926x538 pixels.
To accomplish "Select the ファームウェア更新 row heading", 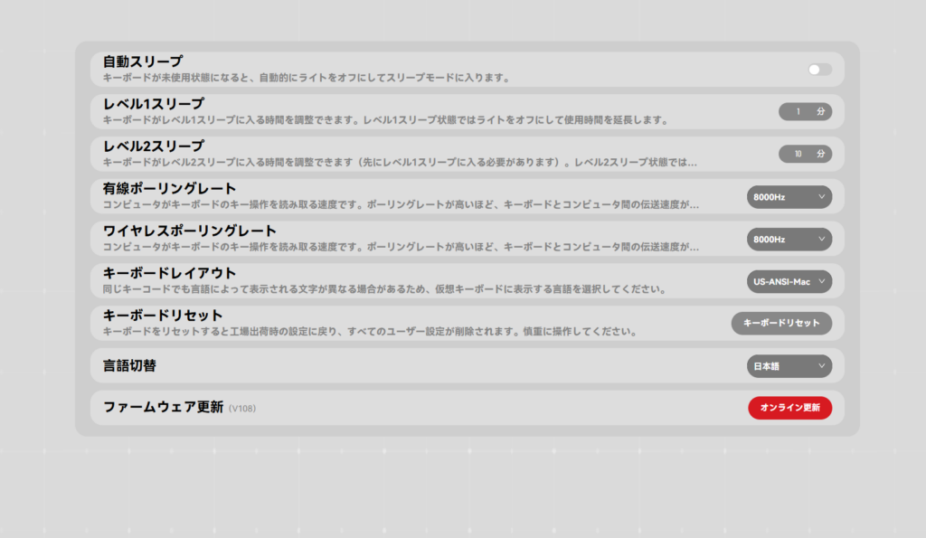I will [x=163, y=407].
